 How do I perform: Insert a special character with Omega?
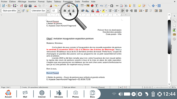click(x=112, y=6)
